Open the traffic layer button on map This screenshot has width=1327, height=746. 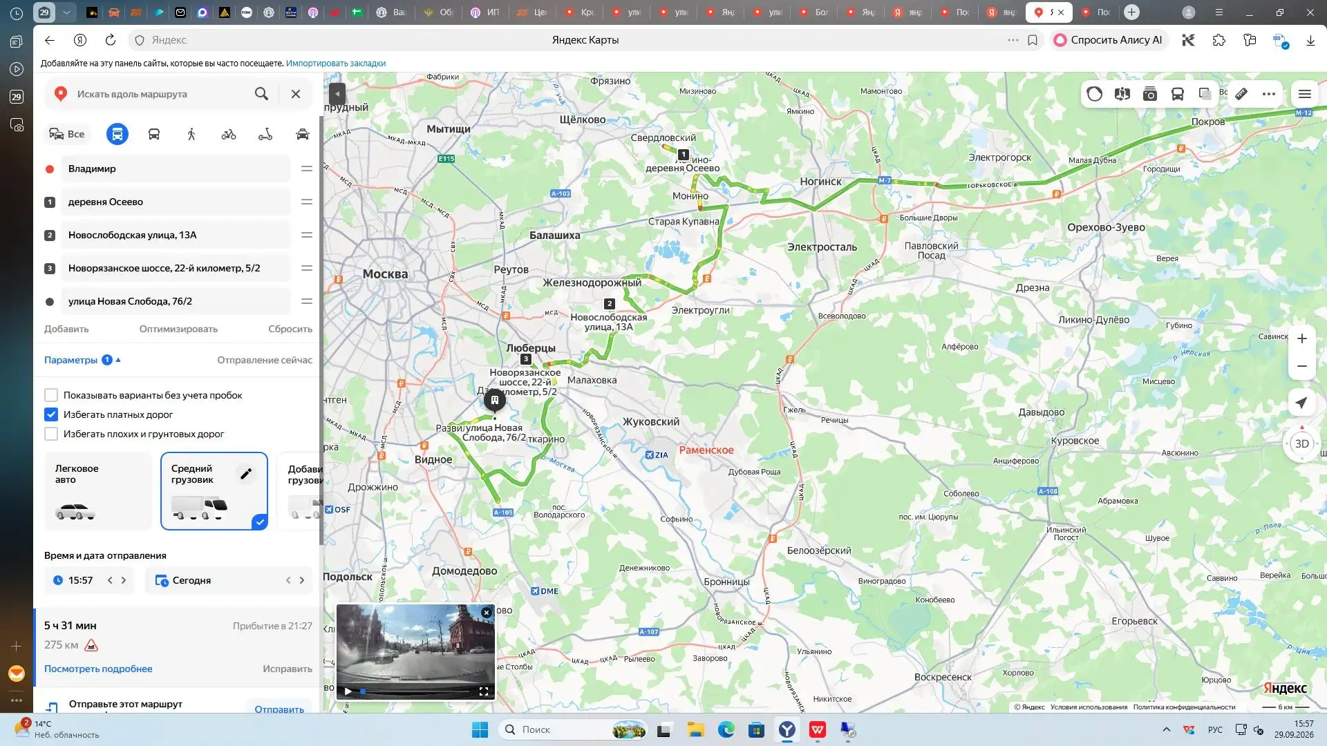1095,94
